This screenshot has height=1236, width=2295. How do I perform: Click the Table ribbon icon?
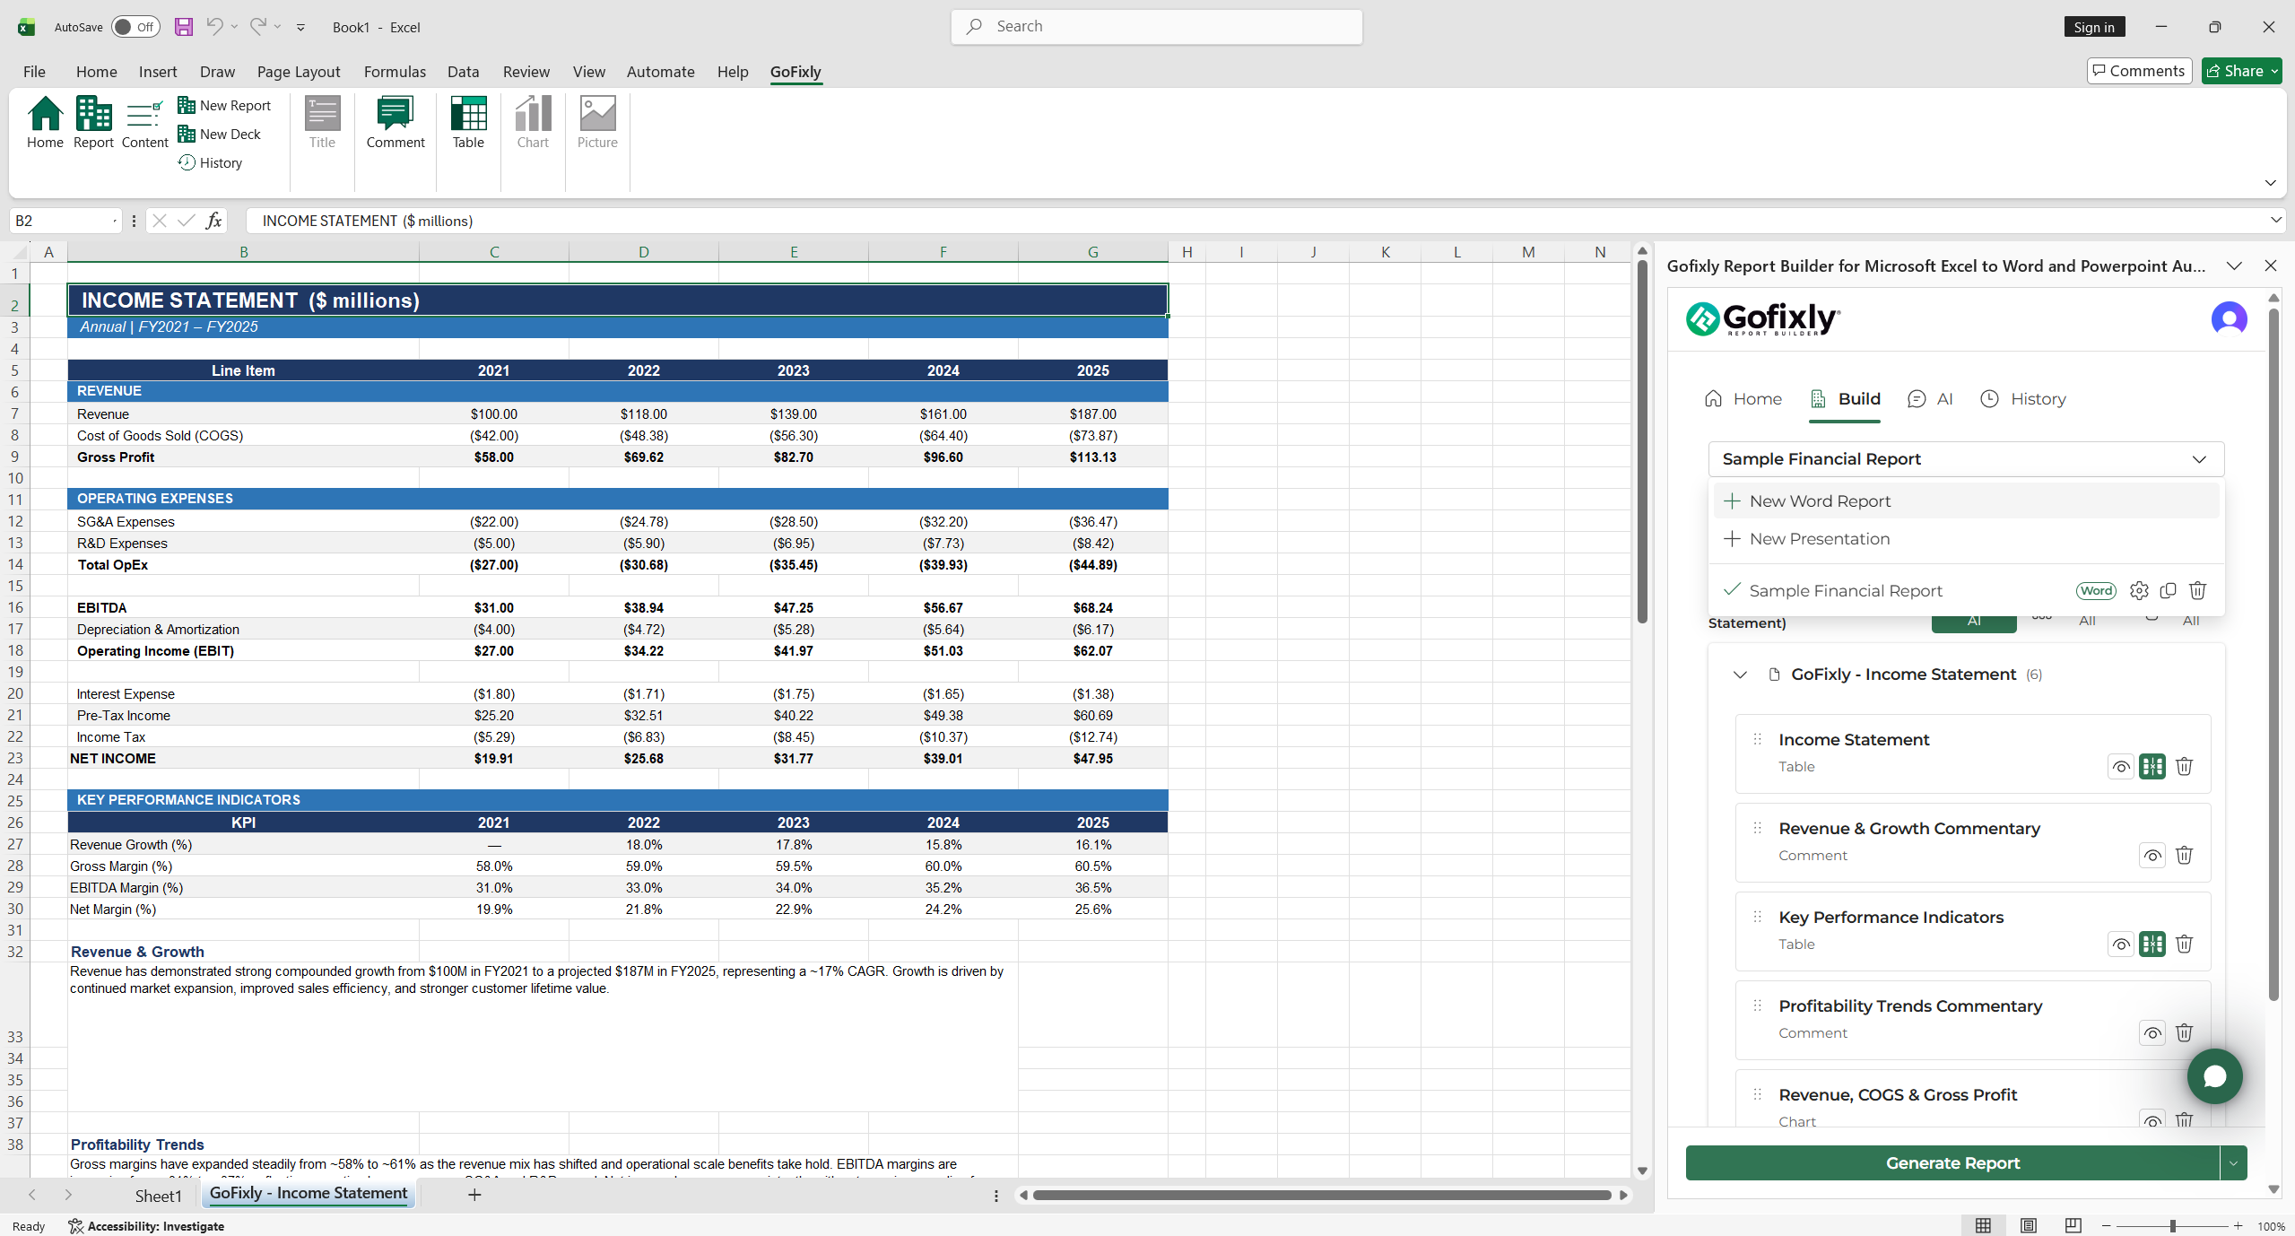click(x=468, y=122)
